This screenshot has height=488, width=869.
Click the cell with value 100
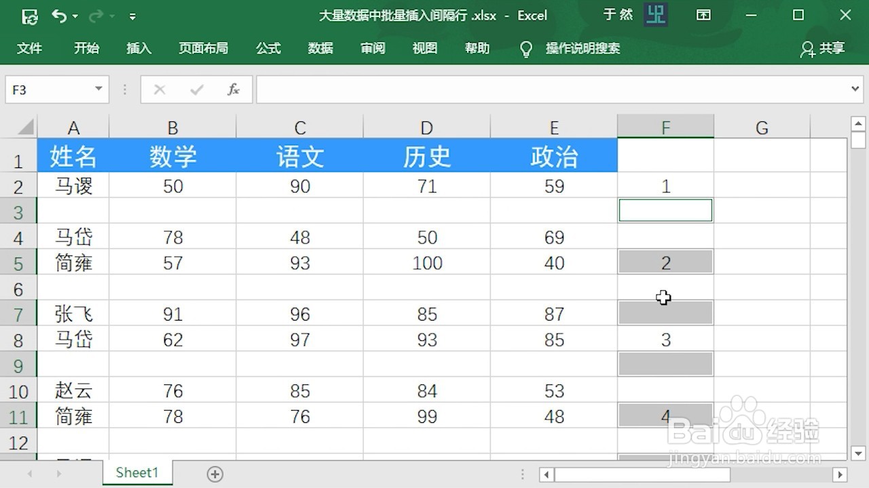[426, 262]
